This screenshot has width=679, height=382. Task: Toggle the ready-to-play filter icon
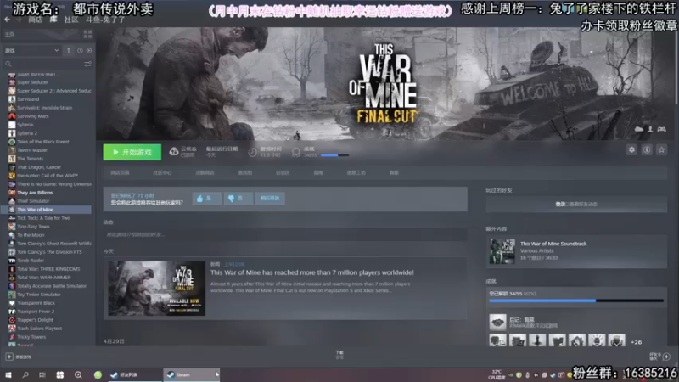click(x=89, y=51)
